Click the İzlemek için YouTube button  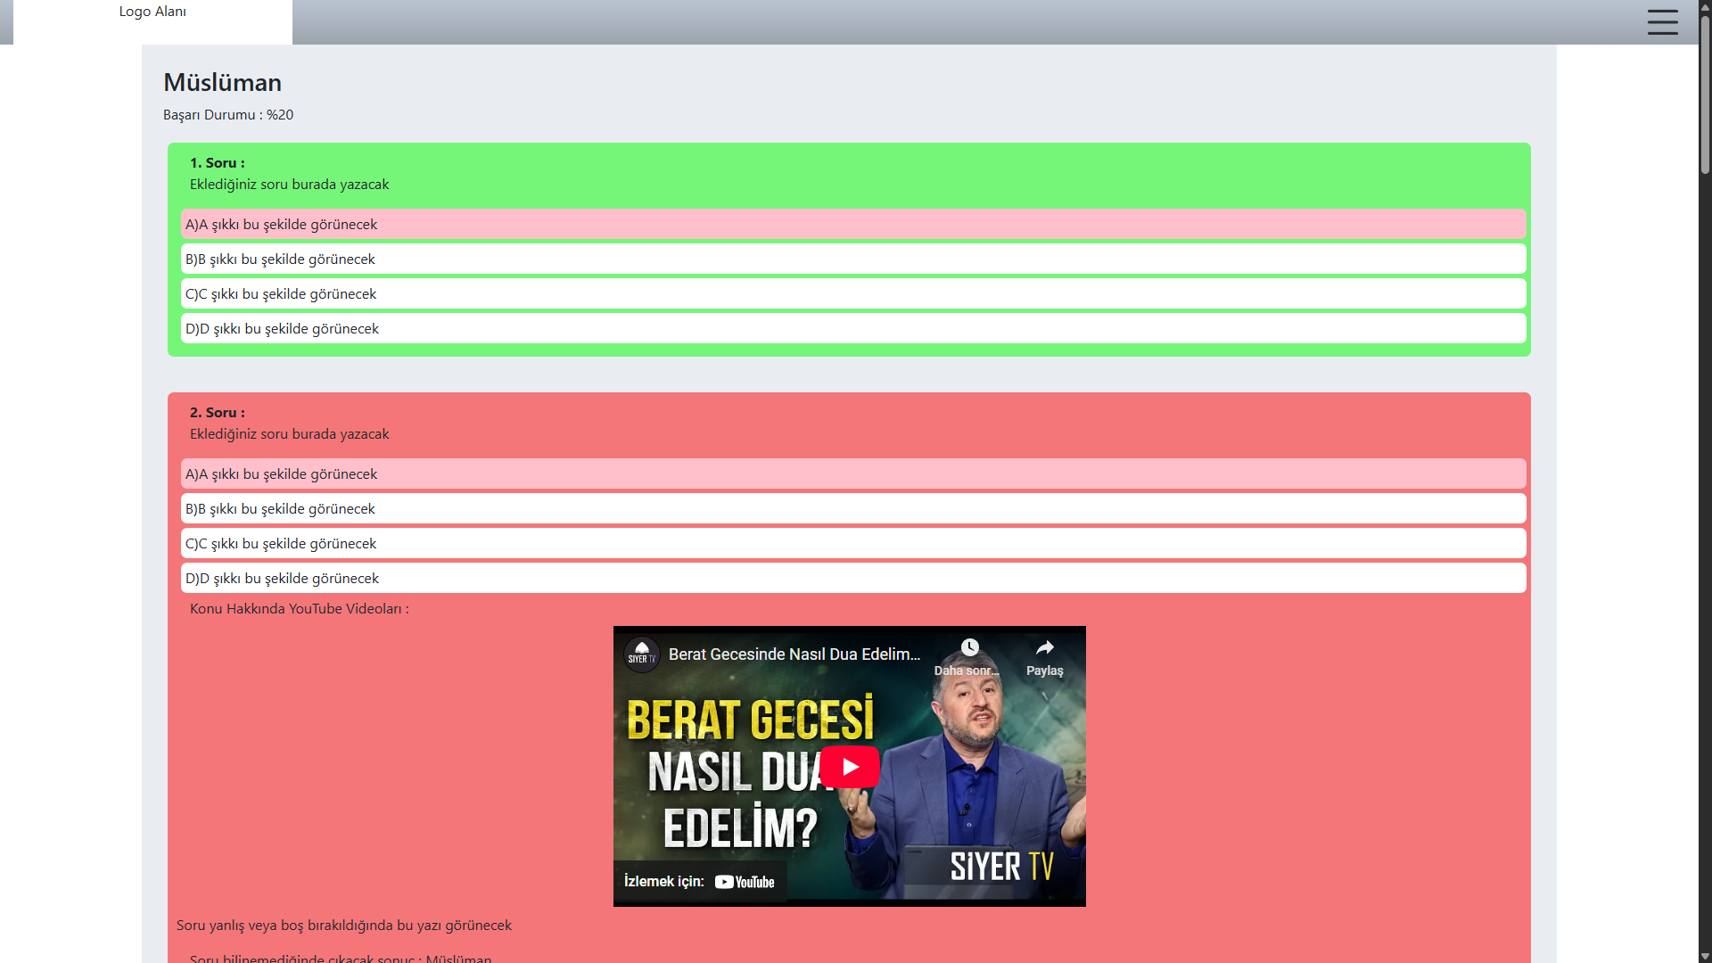699,882
